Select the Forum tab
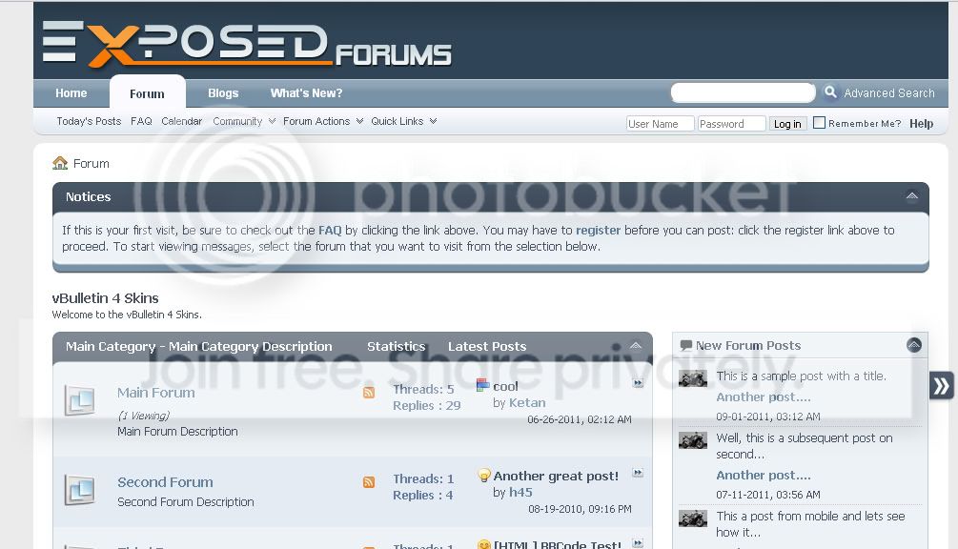The width and height of the screenshot is (958, 549). coord(147,93)
